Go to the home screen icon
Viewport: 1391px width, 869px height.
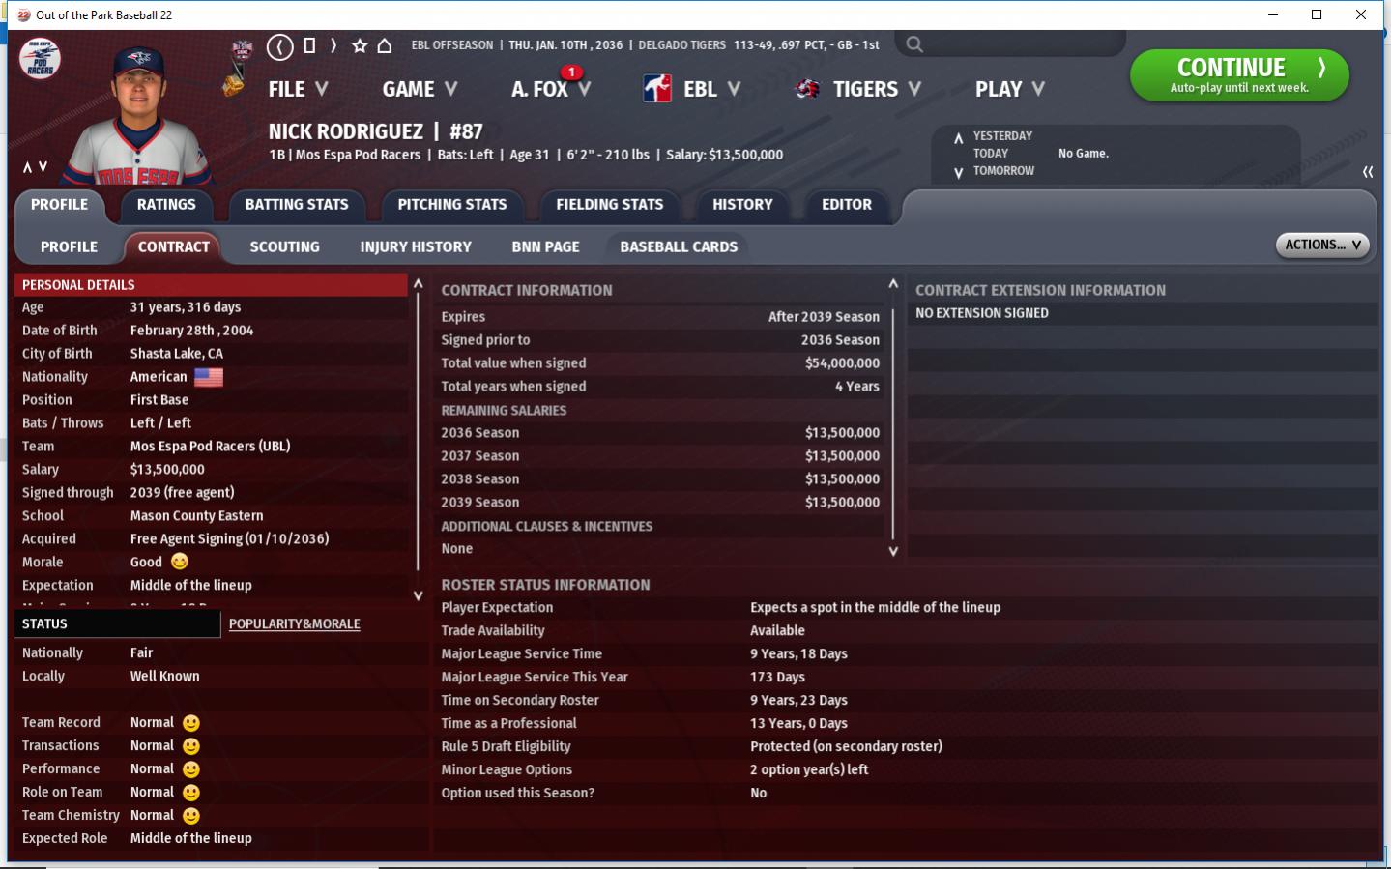(384, 45)
